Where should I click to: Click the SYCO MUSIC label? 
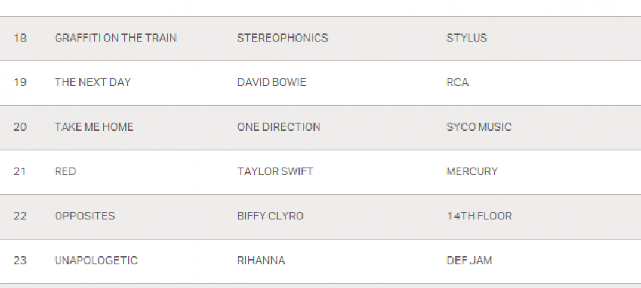[479, 127]
